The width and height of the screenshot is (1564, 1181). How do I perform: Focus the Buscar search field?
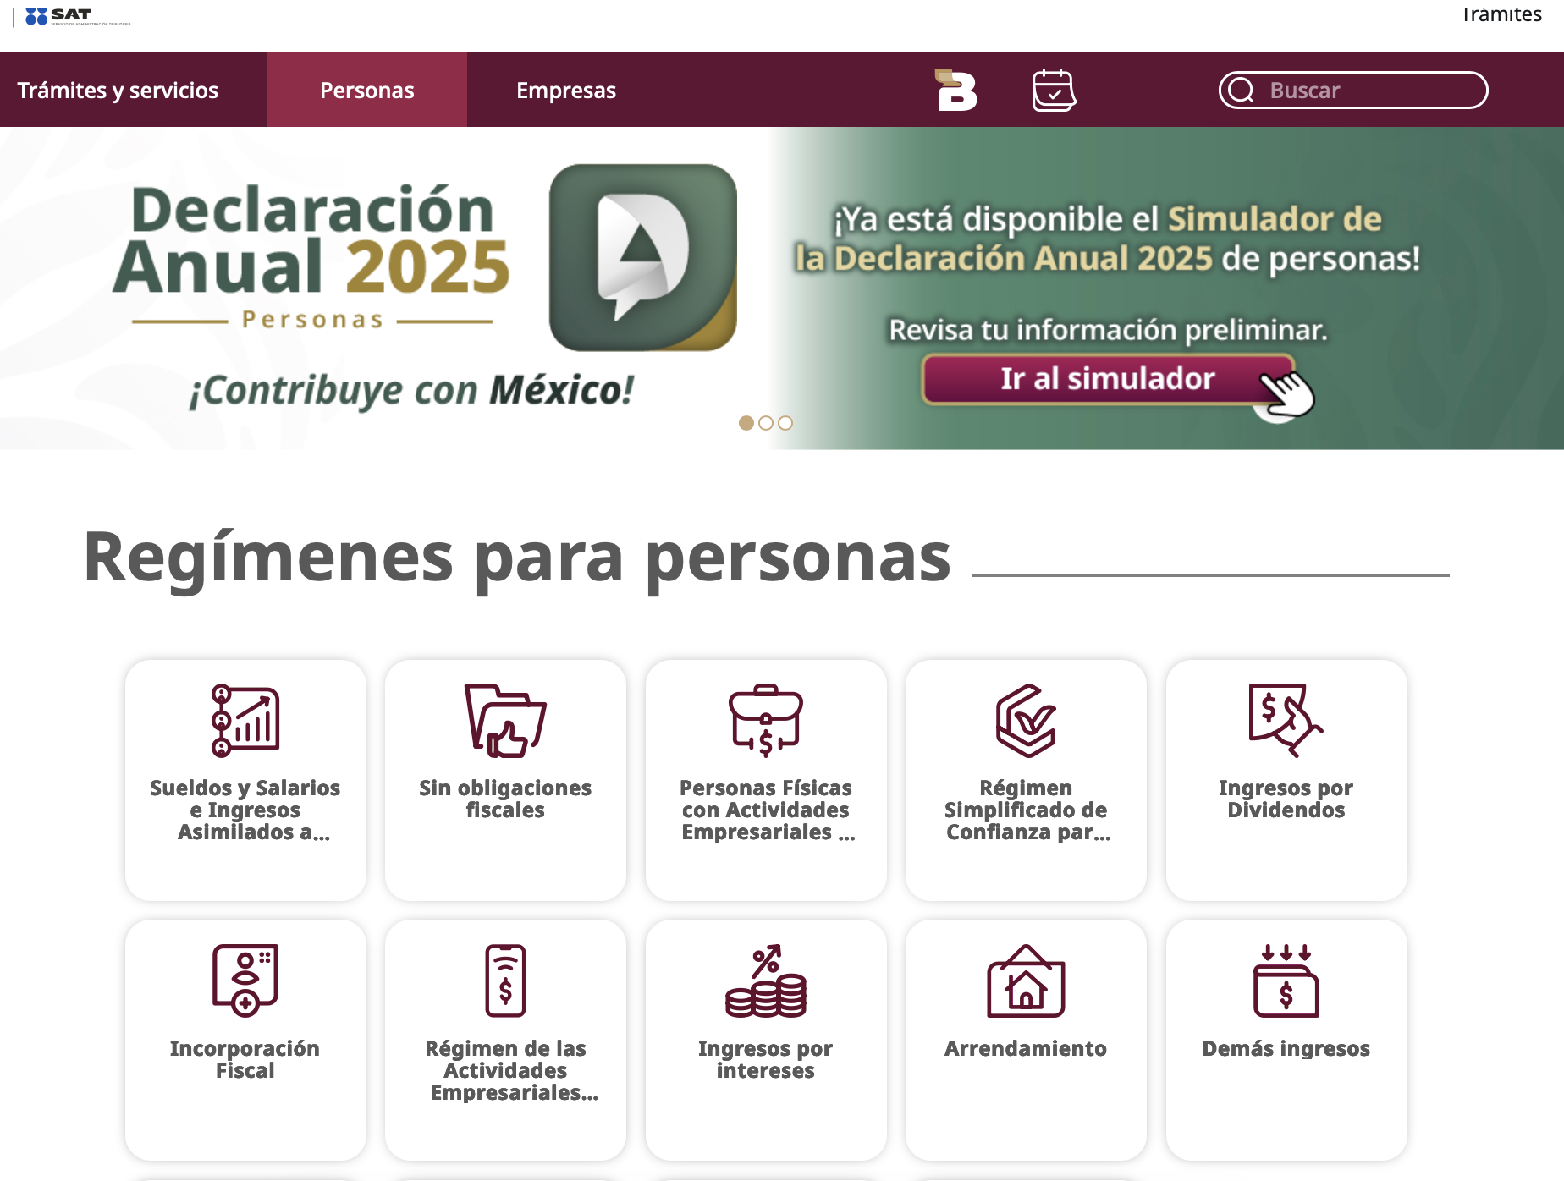1353,90
